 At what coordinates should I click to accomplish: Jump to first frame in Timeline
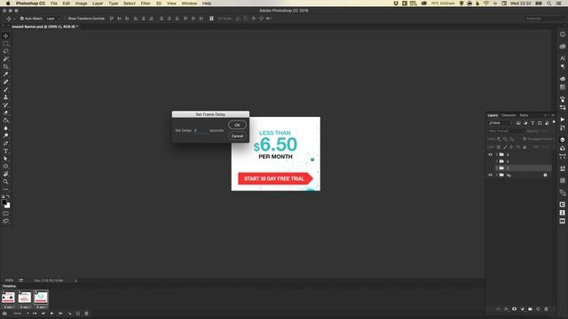(35, 314)
